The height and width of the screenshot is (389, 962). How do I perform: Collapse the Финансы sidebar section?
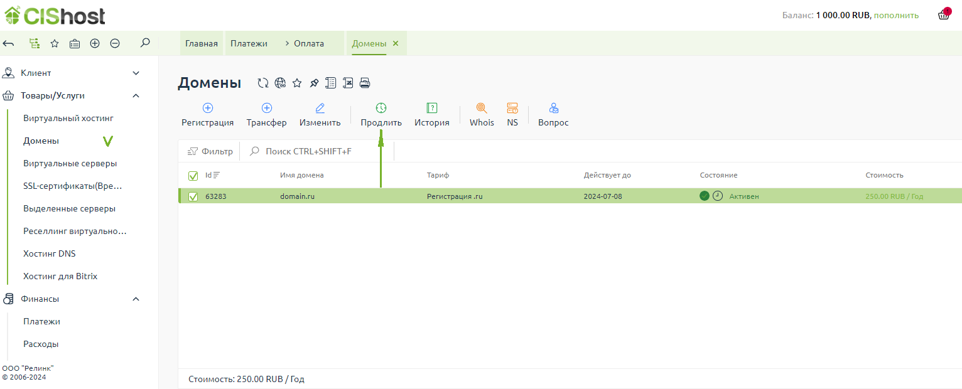click(136, 299)
